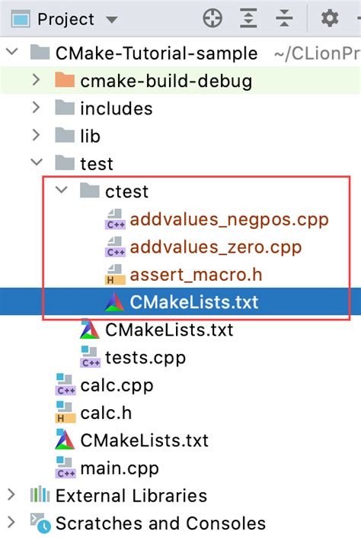This screenshot has height=551, width=361.
Task: Select main.cpp in the project root
Action: coord(120,468)
